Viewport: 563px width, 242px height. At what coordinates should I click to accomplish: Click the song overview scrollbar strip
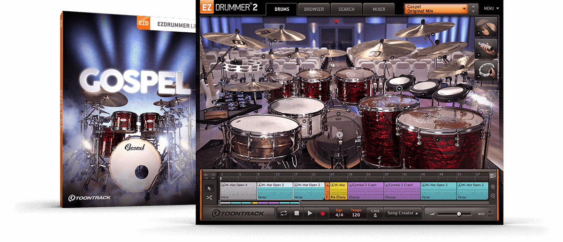click(260, 203)
